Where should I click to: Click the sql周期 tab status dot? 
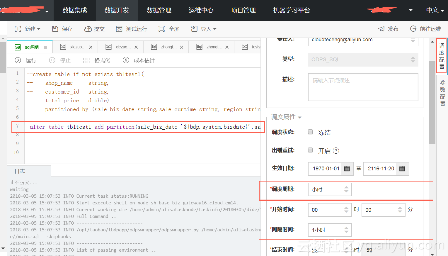tap(45, 47)
